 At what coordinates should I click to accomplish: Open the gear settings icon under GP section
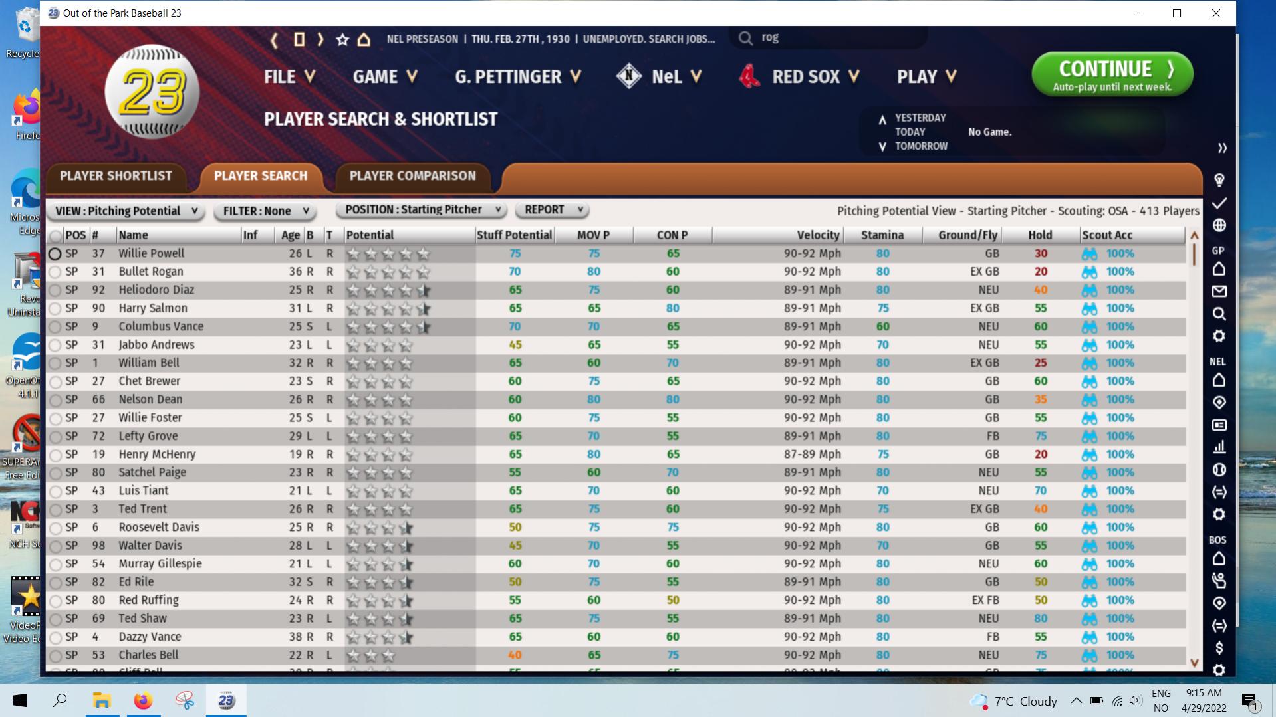1219,336
